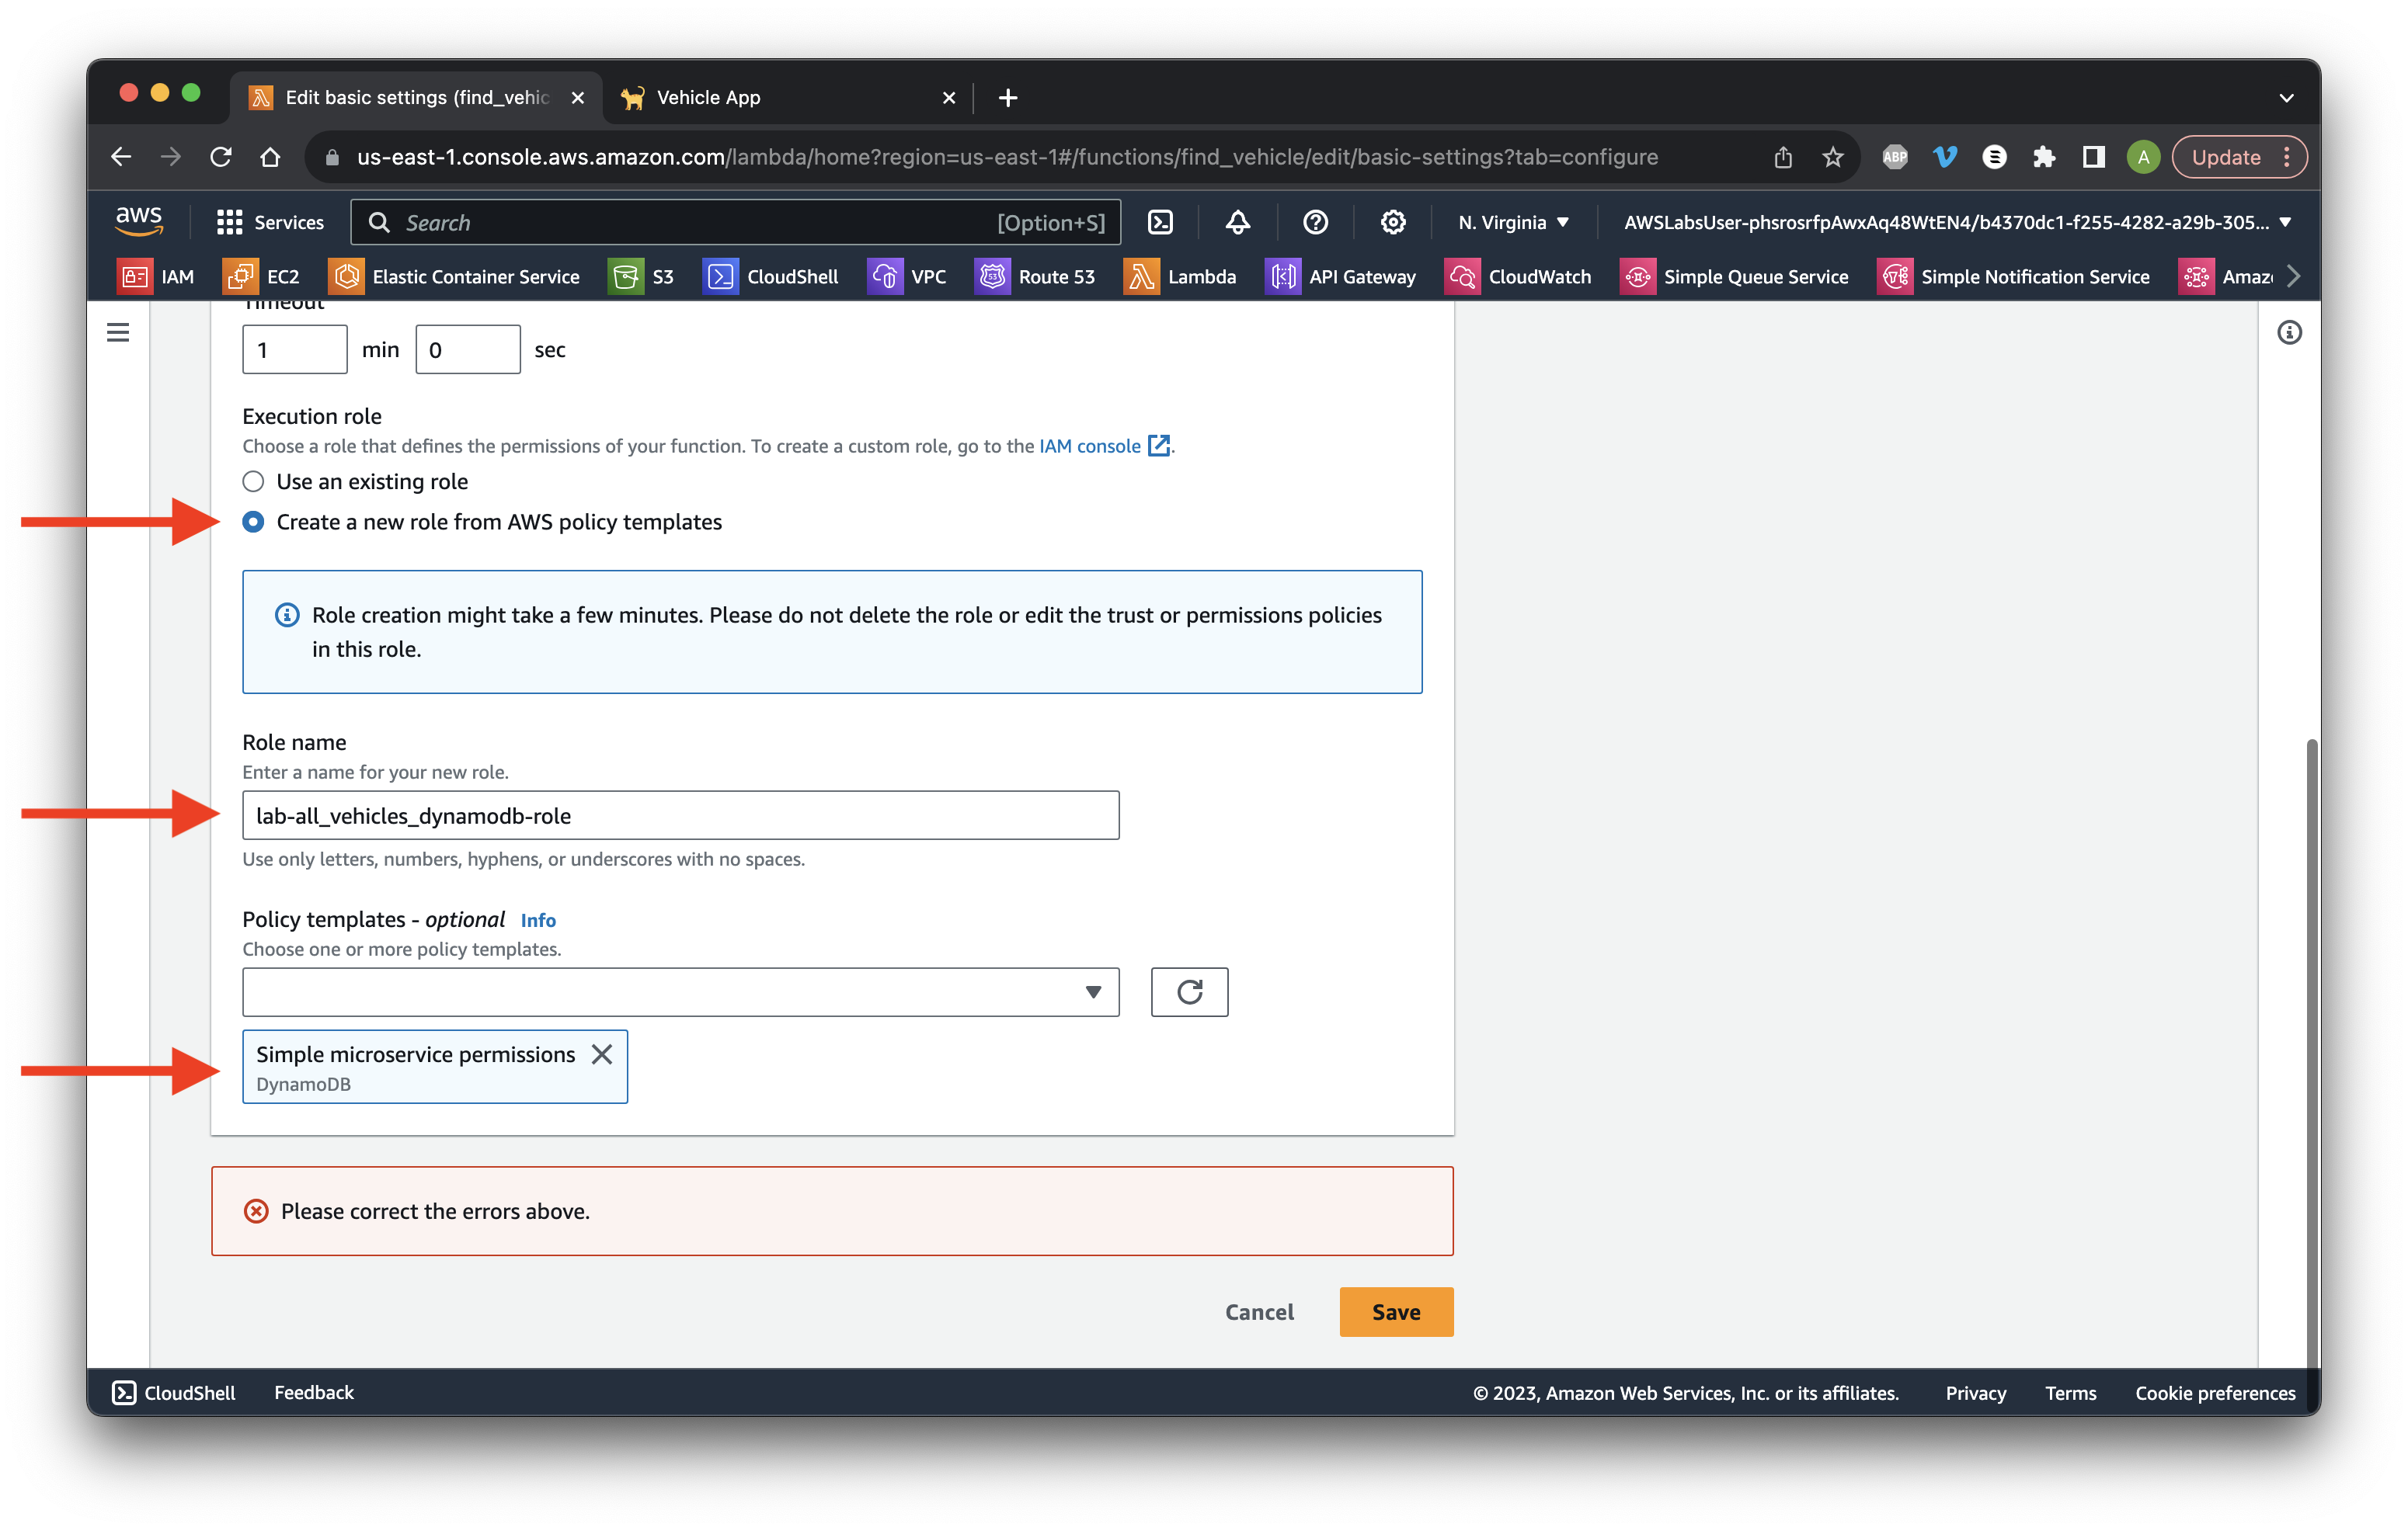
Task: Open the Chrome Update menu
Action: point(2239,157)
